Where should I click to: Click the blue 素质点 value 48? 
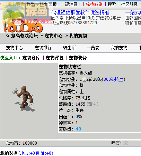tap(78, 129)
